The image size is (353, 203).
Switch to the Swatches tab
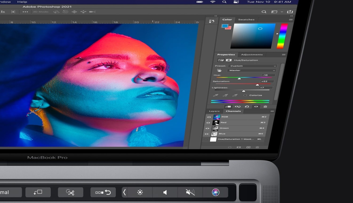tap(246, 20)
